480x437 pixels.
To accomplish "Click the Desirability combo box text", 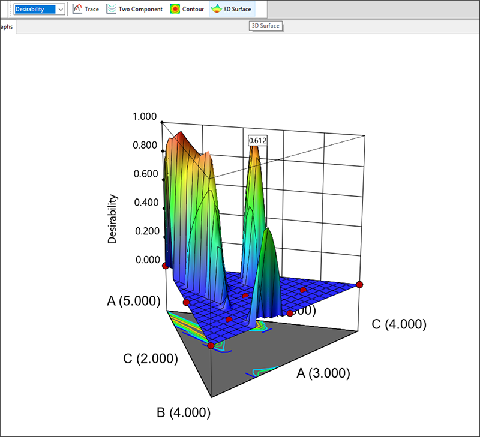I will [x=34, y=9].
